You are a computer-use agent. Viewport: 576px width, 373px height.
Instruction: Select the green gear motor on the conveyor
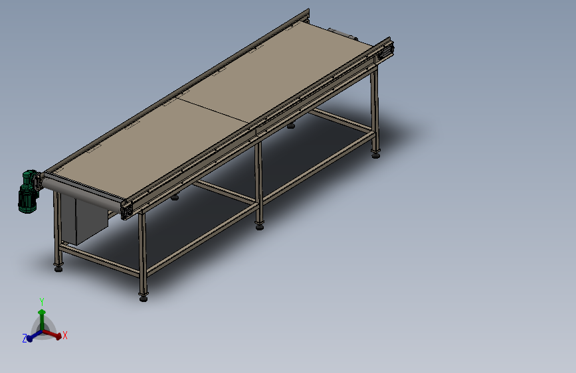[29, 191]
